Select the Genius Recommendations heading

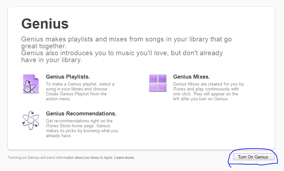(x=81, y=113)
